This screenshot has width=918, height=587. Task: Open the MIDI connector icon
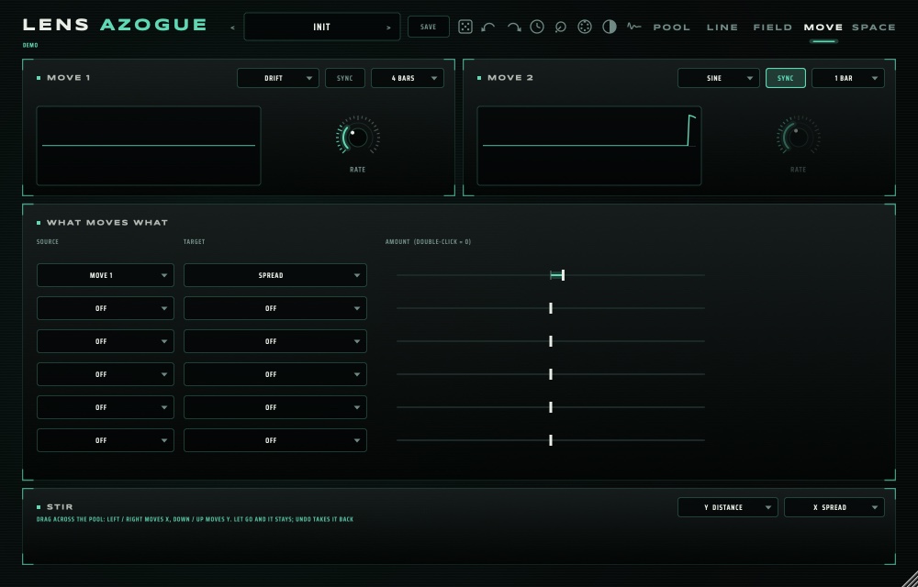tap(584, 27)
